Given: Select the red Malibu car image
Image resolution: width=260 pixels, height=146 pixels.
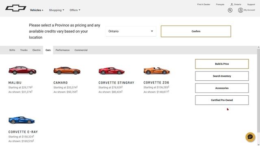Looking at the screenshot, I should pyautogui.click(x=22, y=70).
